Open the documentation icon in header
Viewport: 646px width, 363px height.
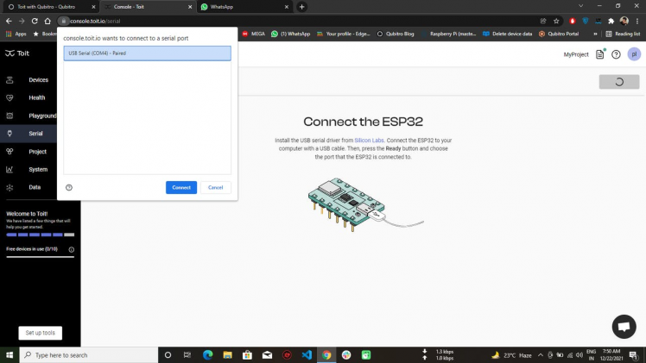point(600,54)
